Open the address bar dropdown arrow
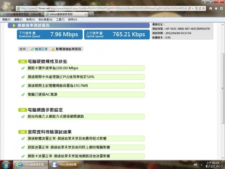Viewport: 225px width, 169px height. tap(193, 8)
